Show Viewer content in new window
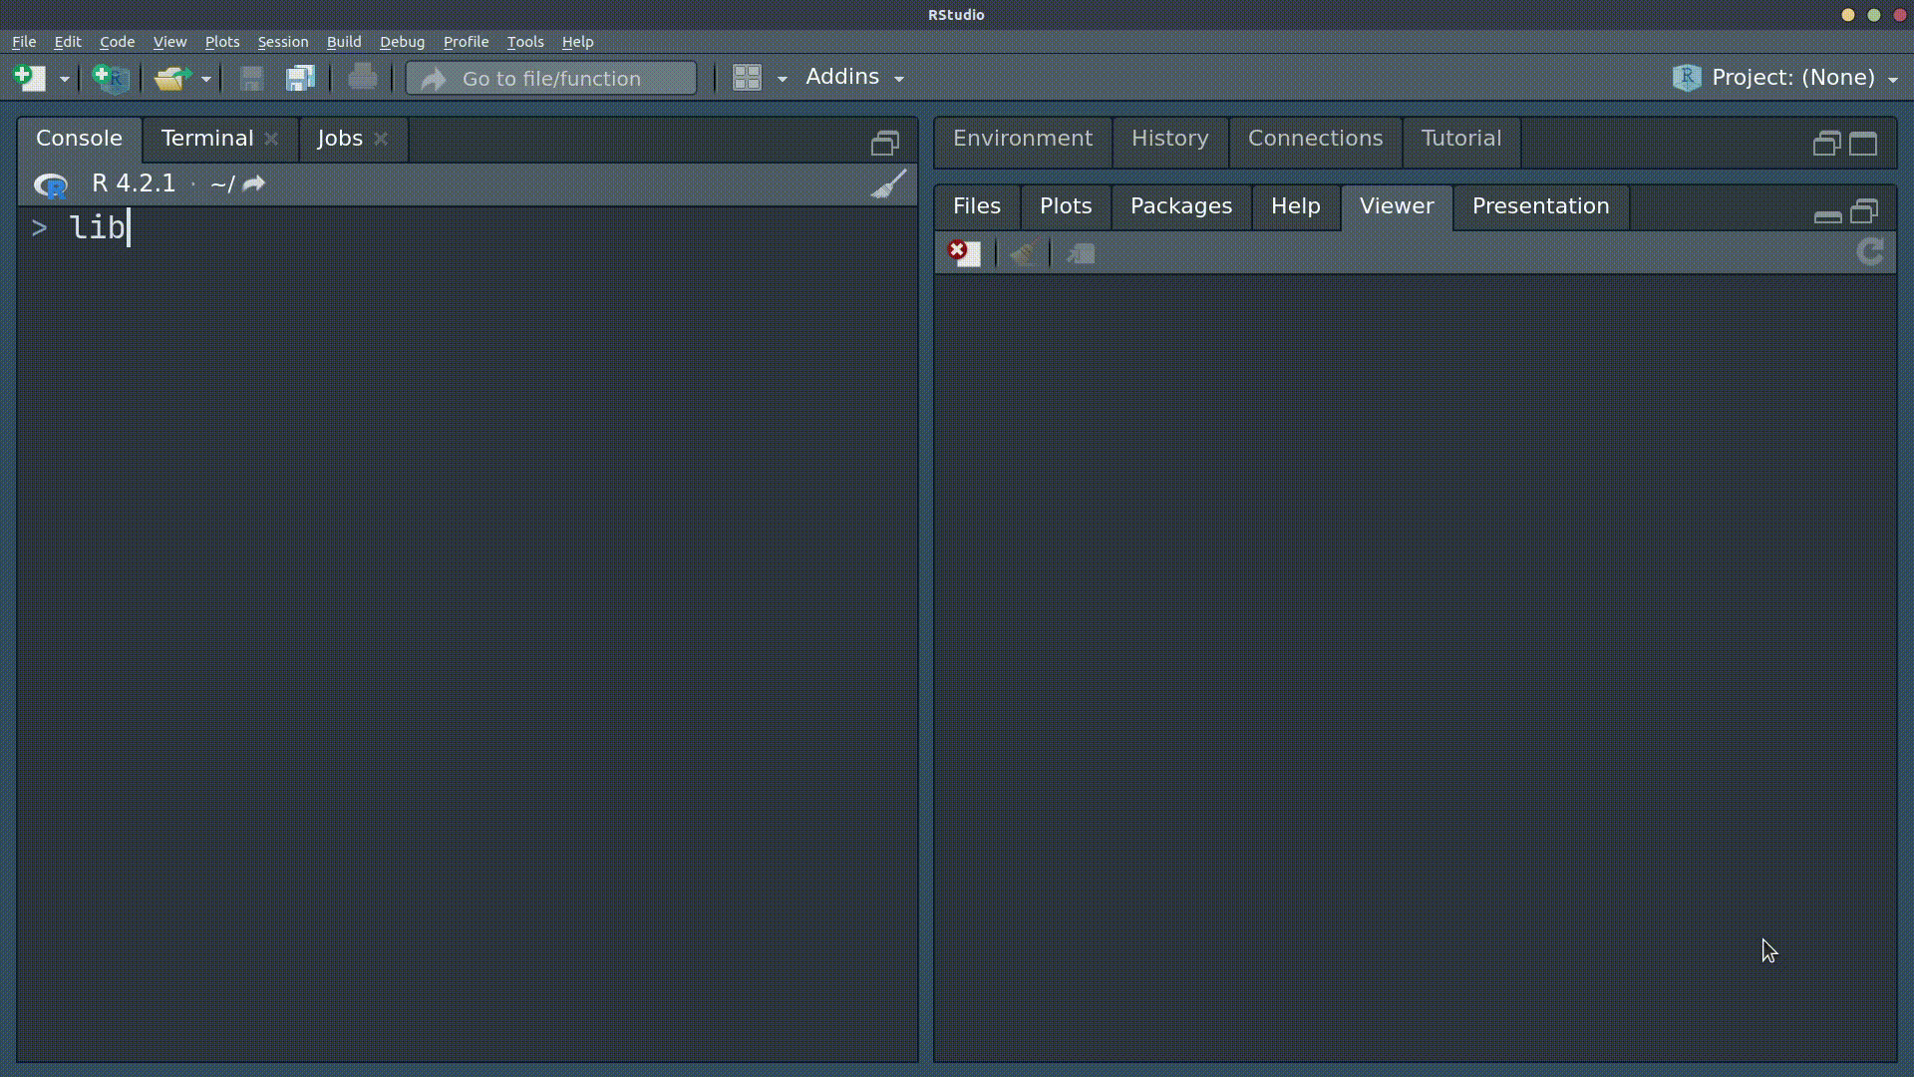The height and width of the screenshot is (1077, 1914). (1081, 252)
